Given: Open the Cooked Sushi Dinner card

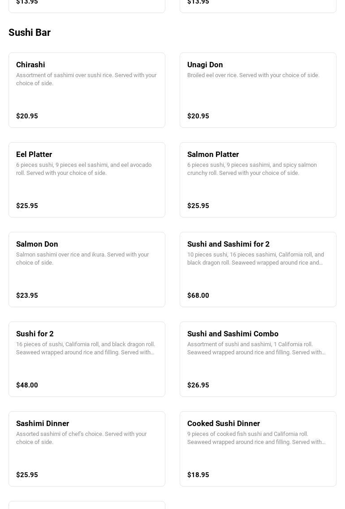Looking at the screenshot, I should pyautogui.click(x=258, y=448).
